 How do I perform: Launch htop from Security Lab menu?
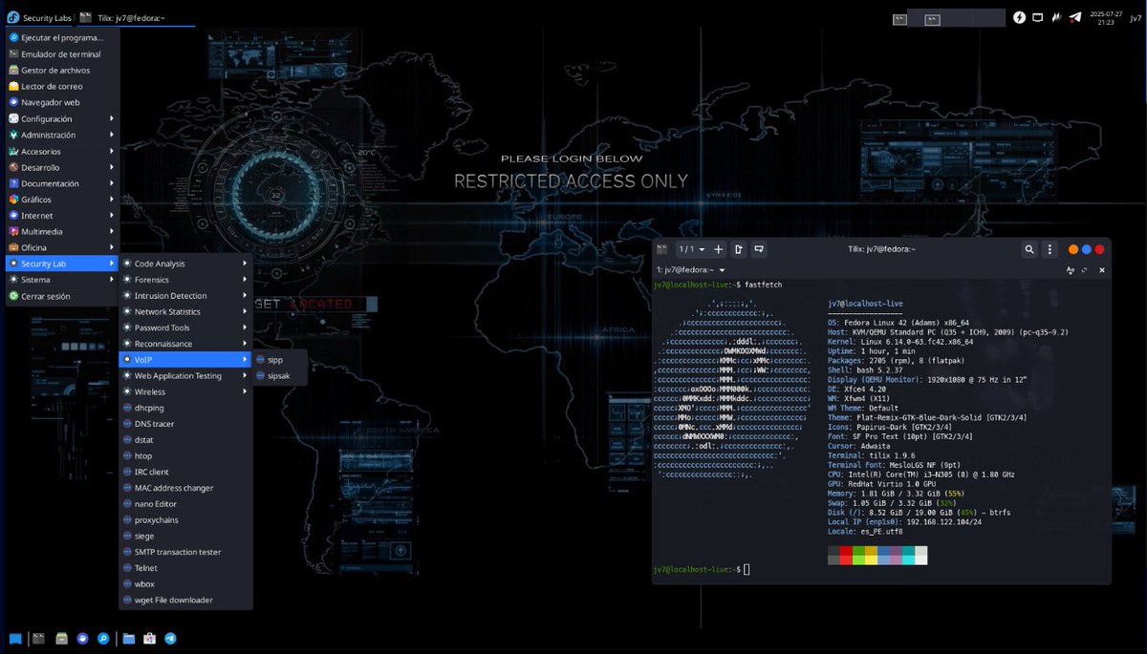(185, 455)
